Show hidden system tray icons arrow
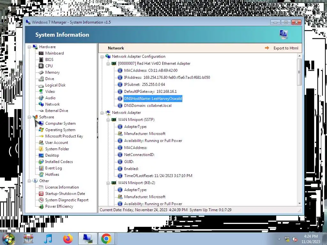Screen dimensions: 327x245 [279, 239]
